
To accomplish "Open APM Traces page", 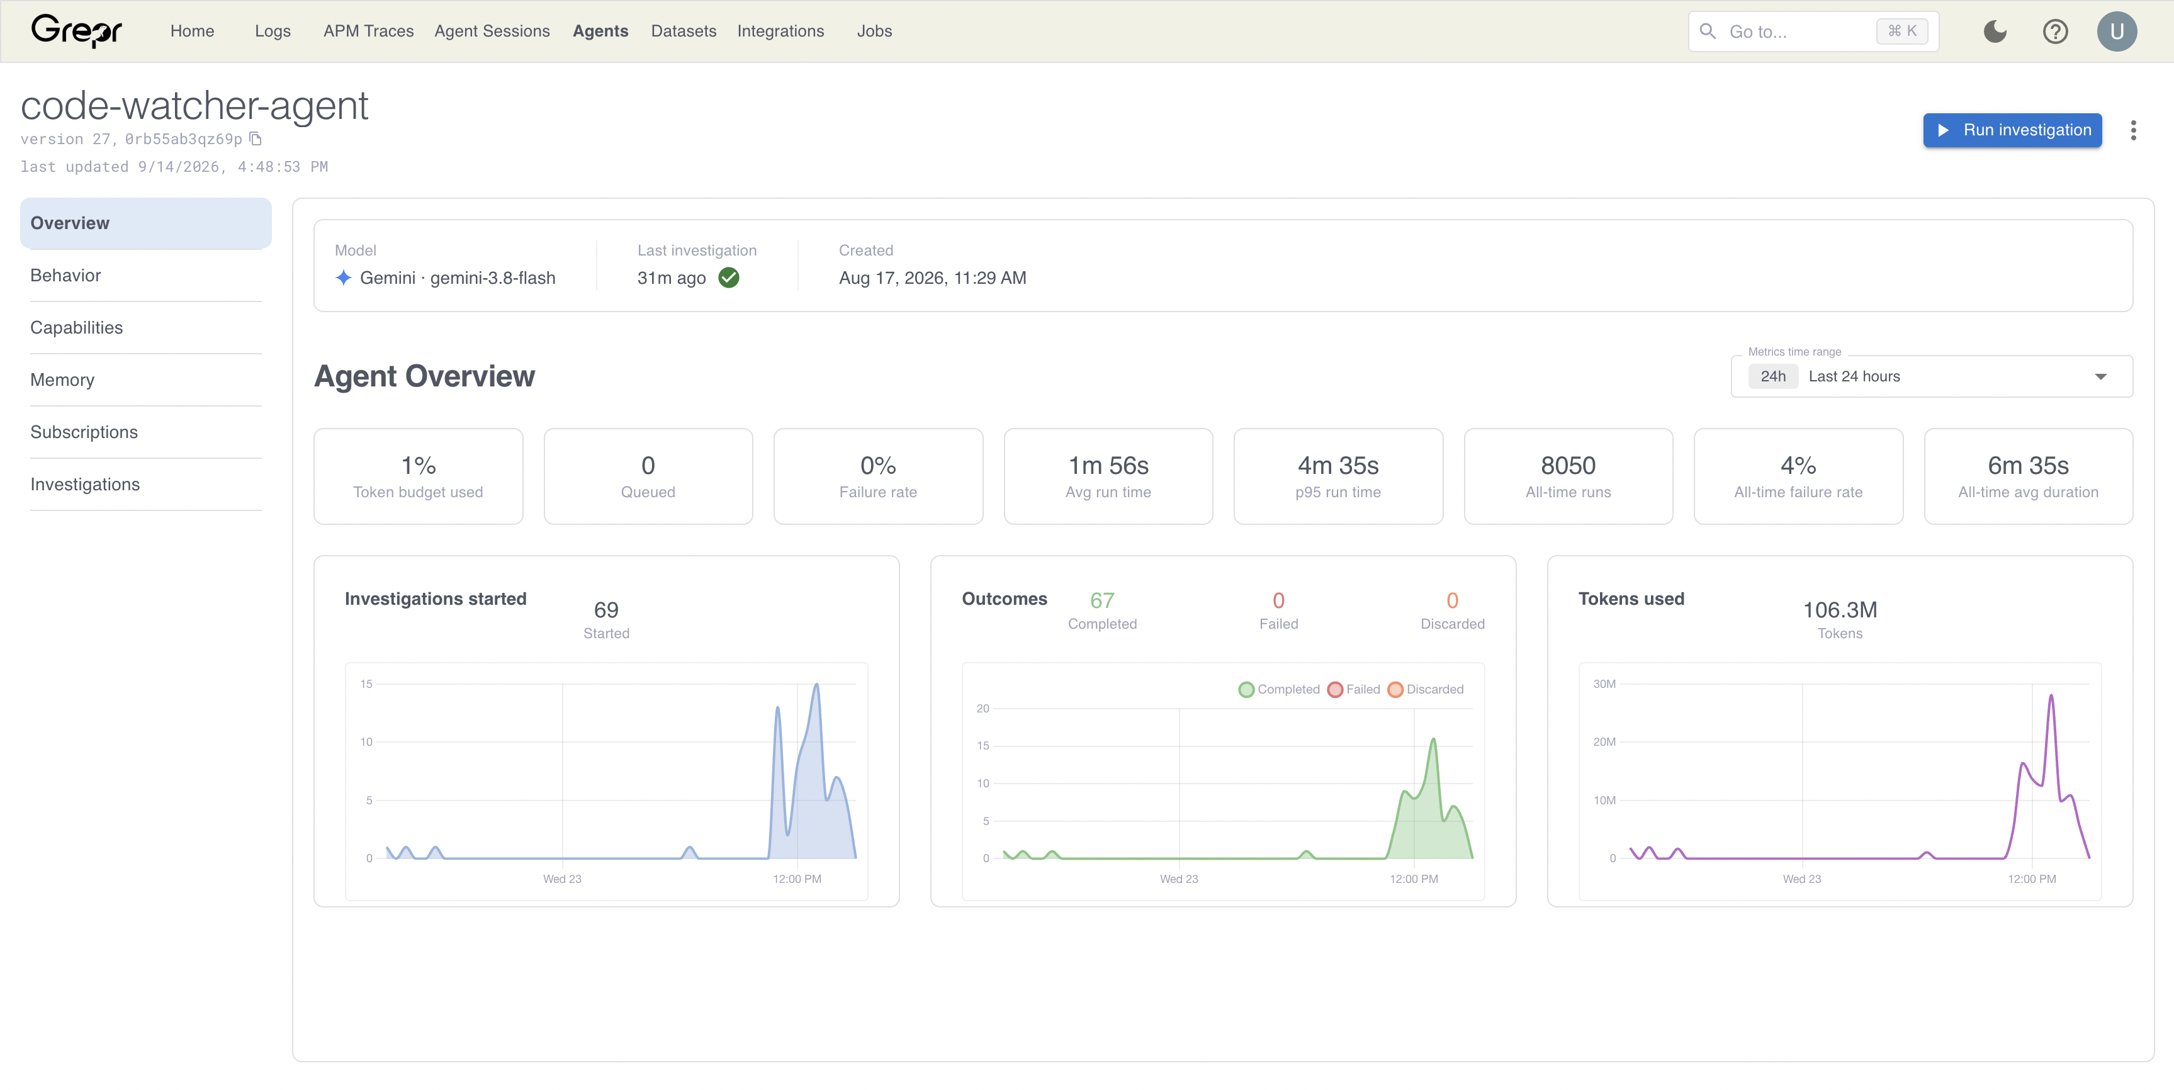I will pyautogui.click(x=369, y=31).
